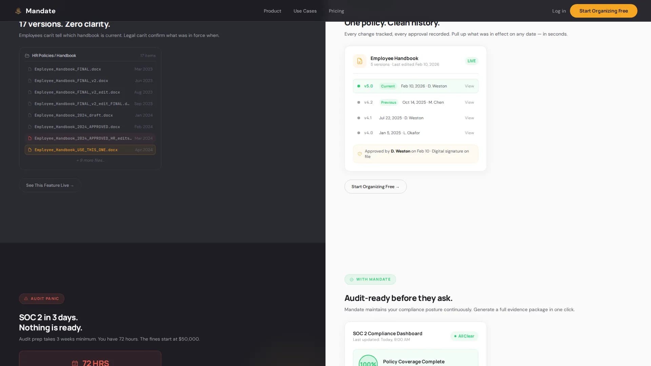The width and height of the screenshot is (651, 366).
Task: Select the v4.2 Previous version dot
Action: pyautogui.click(x=359, y=102)
